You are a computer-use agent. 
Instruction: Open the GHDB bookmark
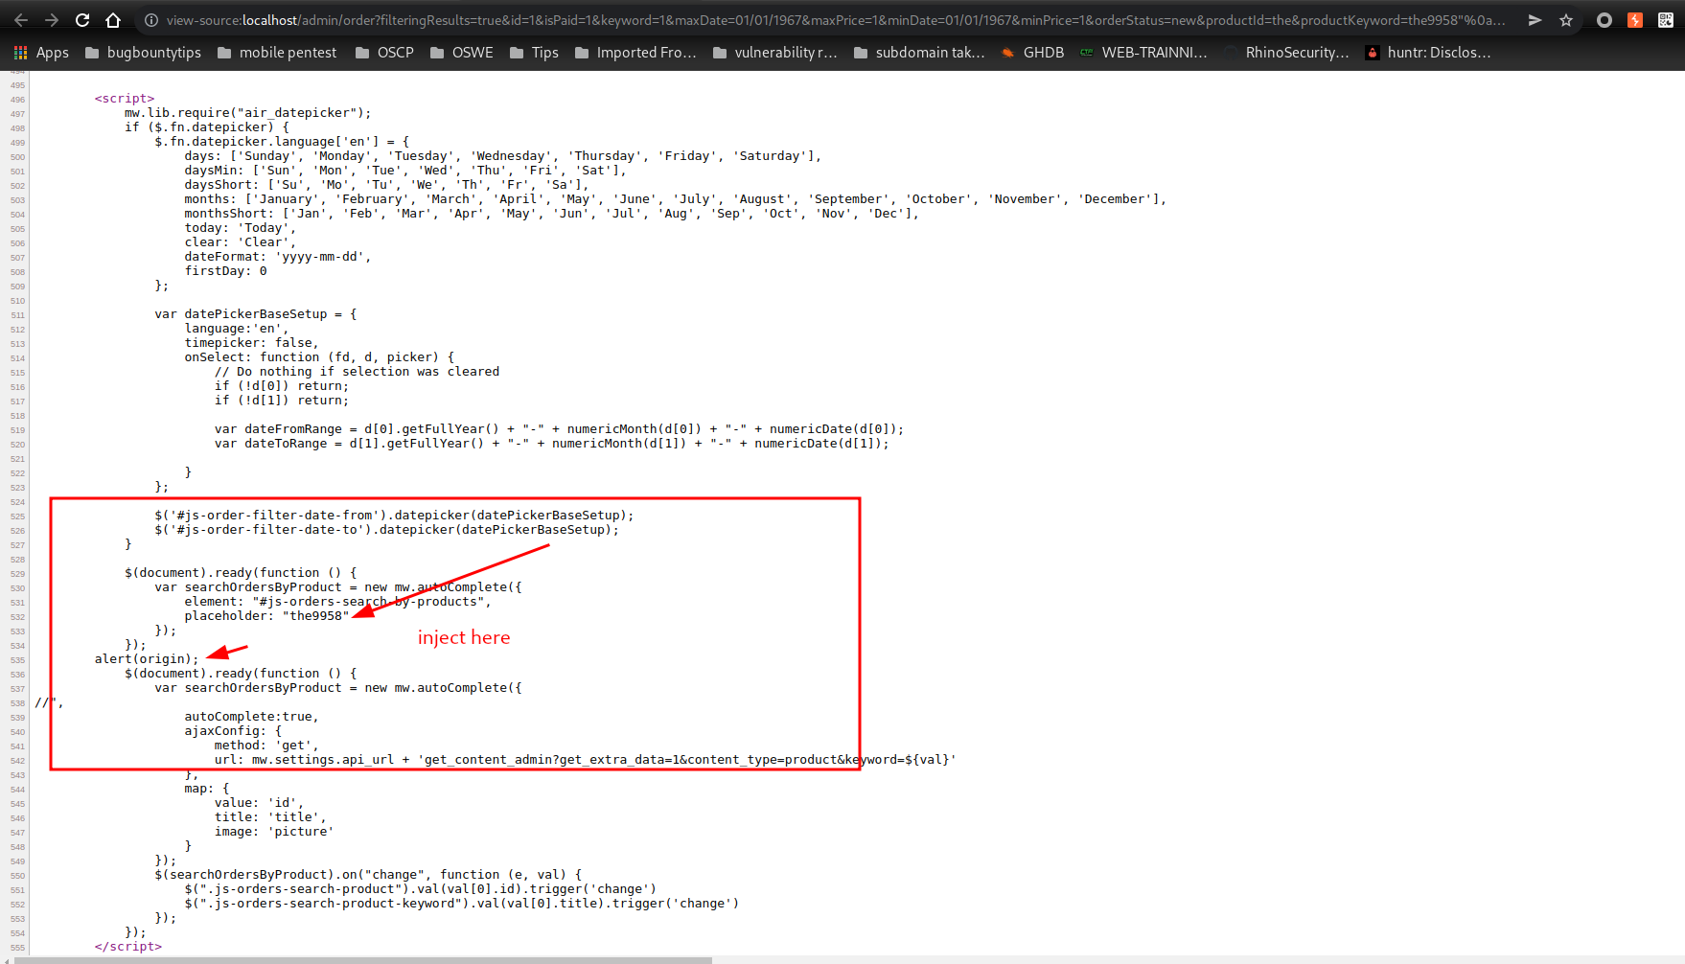(x=1032, y=53)
